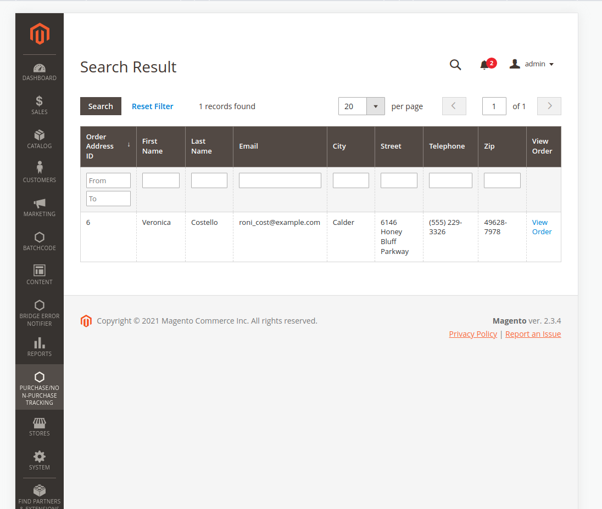Open View Order link for Veronica
This screenshot has width=602, height=509.
pyautogui.click(x=542, y=227)
